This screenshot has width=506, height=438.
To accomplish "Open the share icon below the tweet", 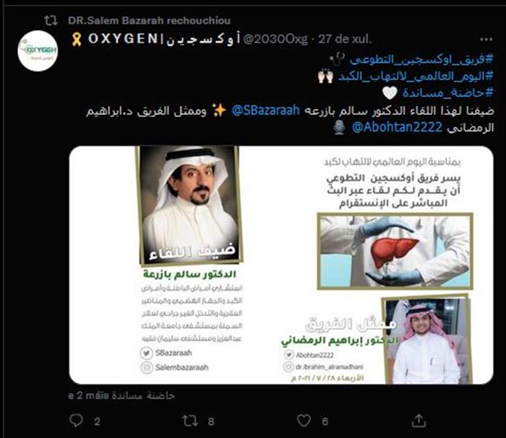I will point(419,421).
